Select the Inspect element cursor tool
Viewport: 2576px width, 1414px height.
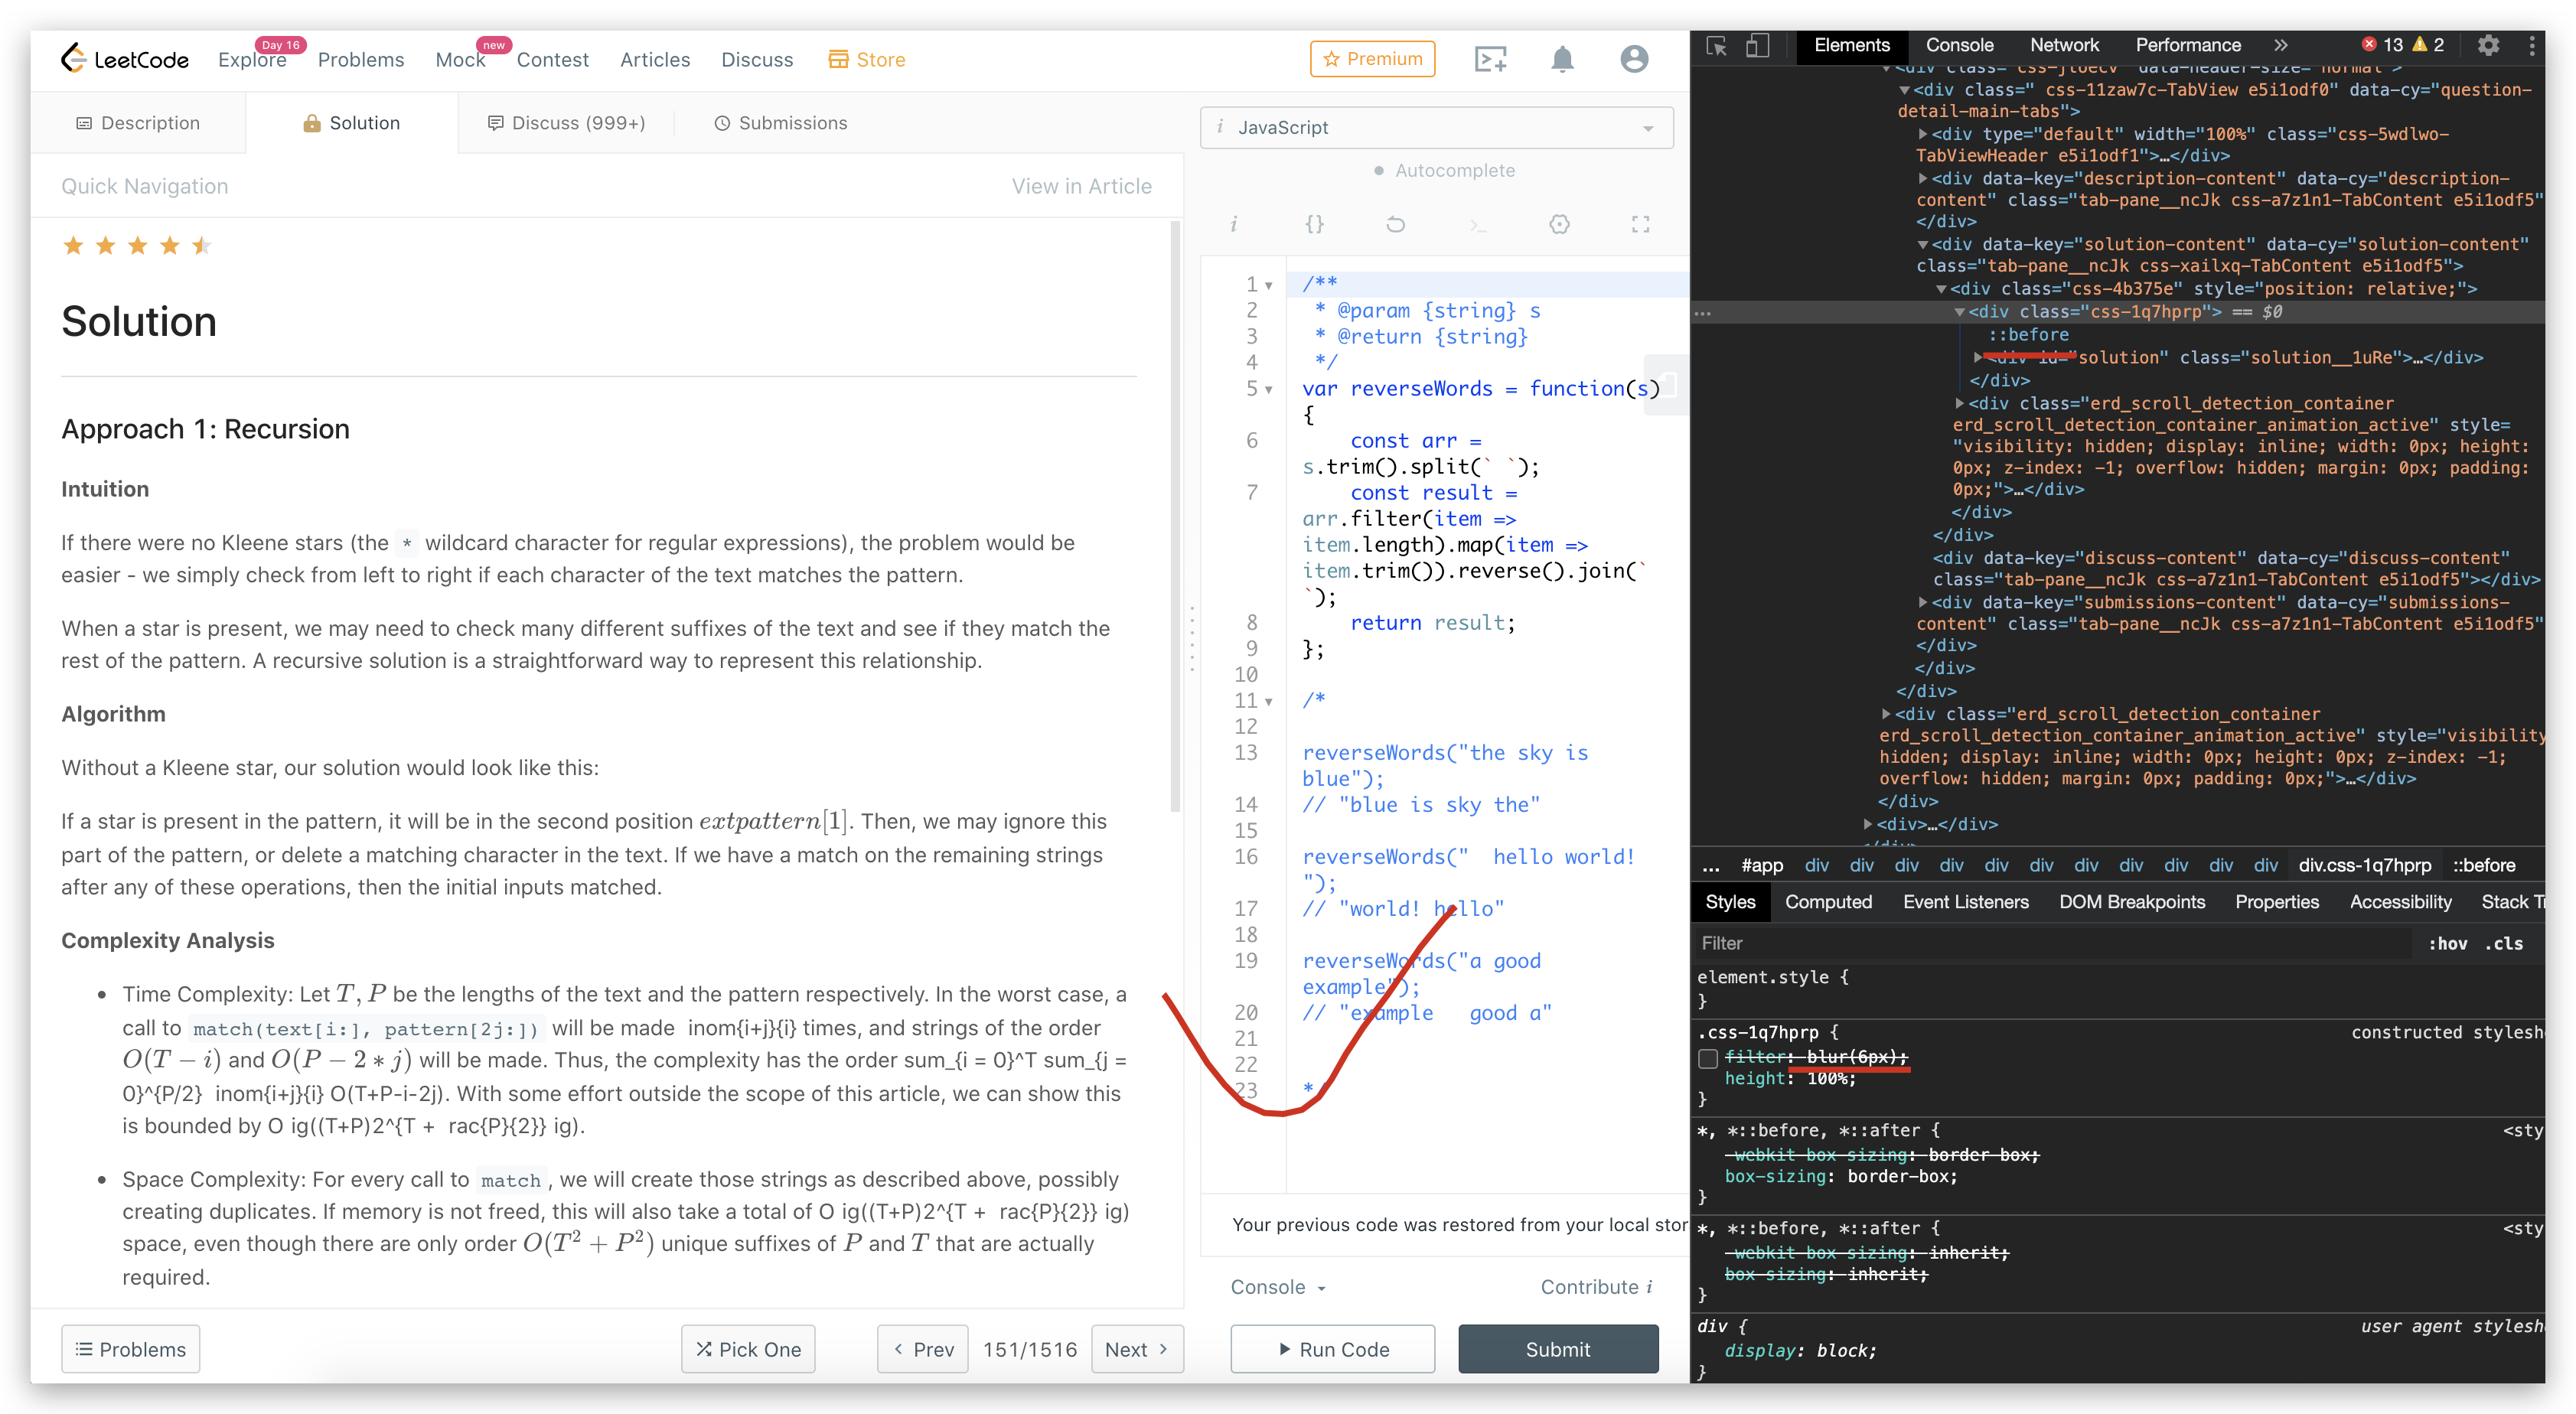1718,45
